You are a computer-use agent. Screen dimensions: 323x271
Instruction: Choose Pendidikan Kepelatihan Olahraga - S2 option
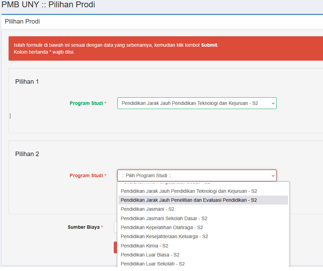[162, 227]
